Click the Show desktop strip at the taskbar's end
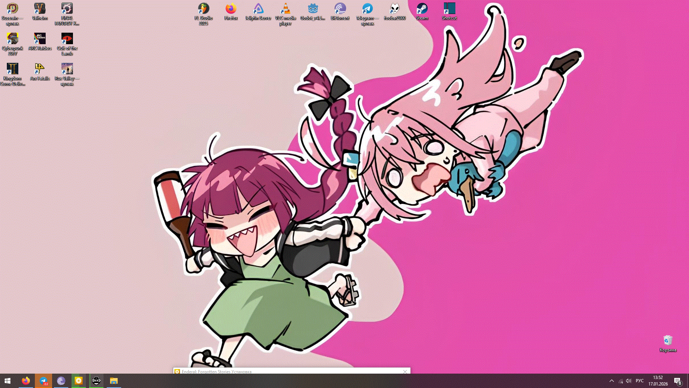Image resolution: width=689 pixels, height=388 pixels. click(x=688, y=381)
